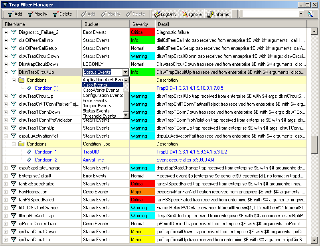The height and width of the screenshot is (246, 320).
Task: Click the filter icon next to EnterpriseDefault
Action: point(14,176)
